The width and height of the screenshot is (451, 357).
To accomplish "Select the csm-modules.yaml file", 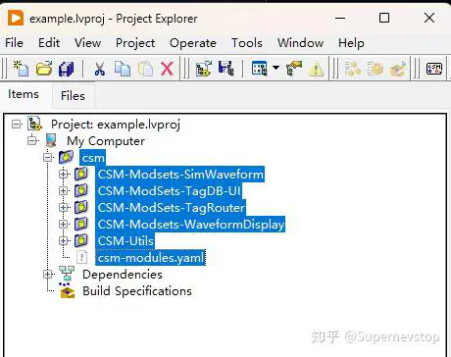I will click(x=151, y=258).
